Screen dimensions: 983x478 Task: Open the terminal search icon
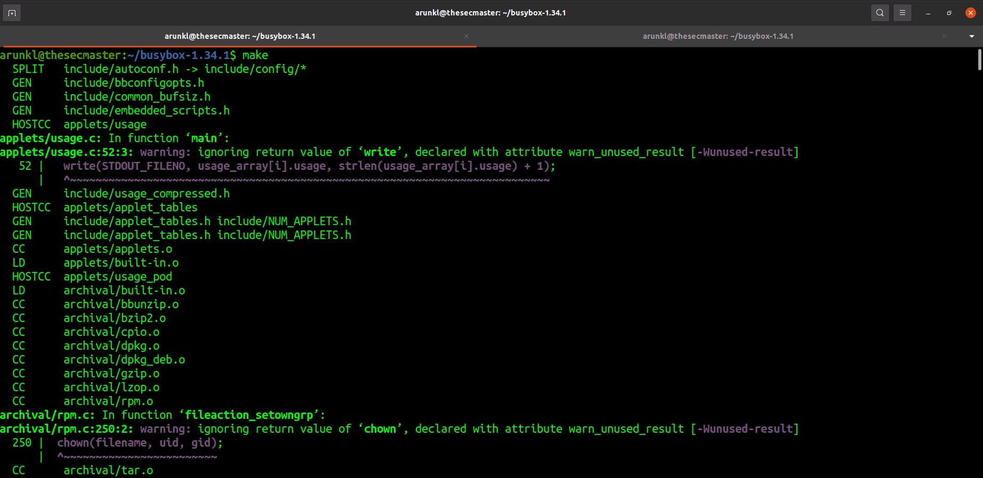coord(880,13)
